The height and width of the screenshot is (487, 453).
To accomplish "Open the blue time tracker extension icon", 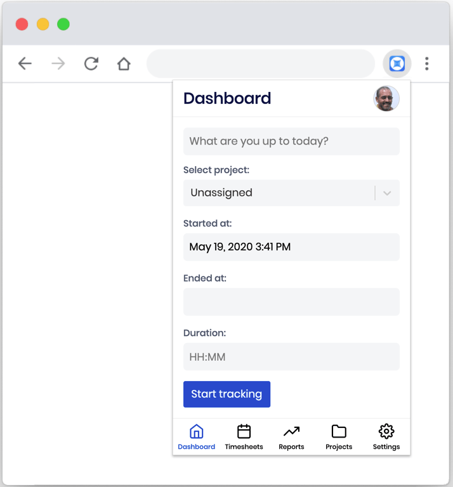I will point(397,63).
